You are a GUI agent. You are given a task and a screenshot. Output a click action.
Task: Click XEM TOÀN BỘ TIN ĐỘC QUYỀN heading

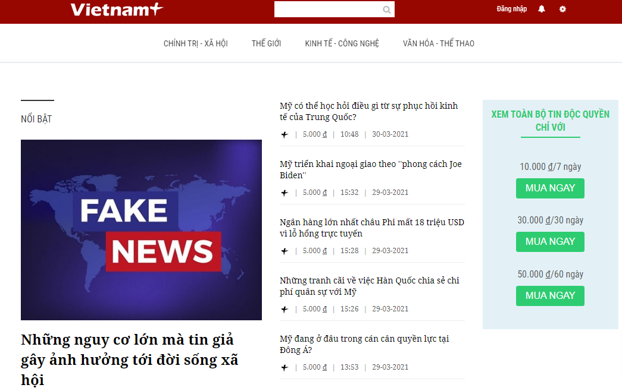550,121
